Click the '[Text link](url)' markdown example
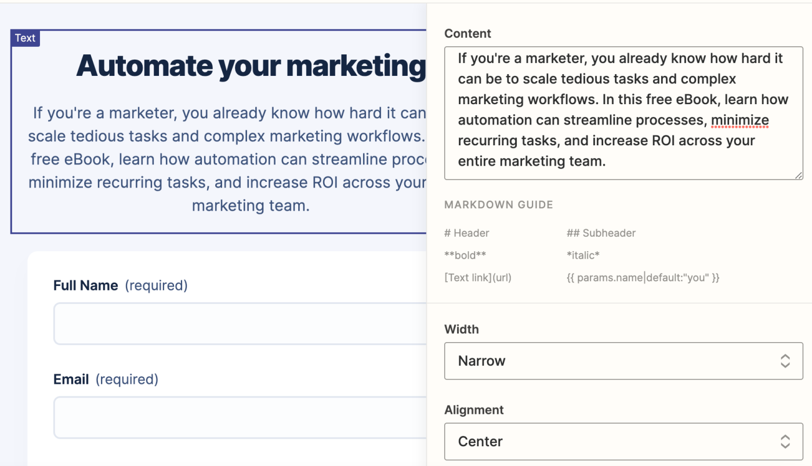The image size is (812, 466). pos(478,277)
